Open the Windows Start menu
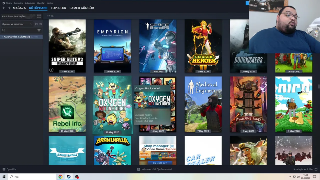Screen dimensions: 320x180 tap(4, 177)
